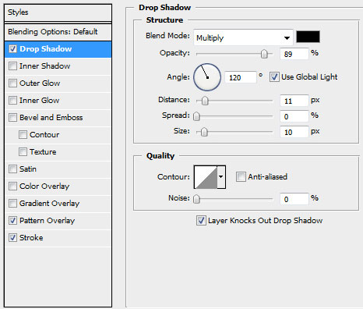Uncheck the Stroke checkbox
This screenshot has height=309, width=363.
coord(12,238)
